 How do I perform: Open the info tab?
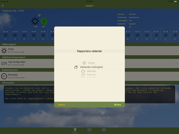pos(104,130)
